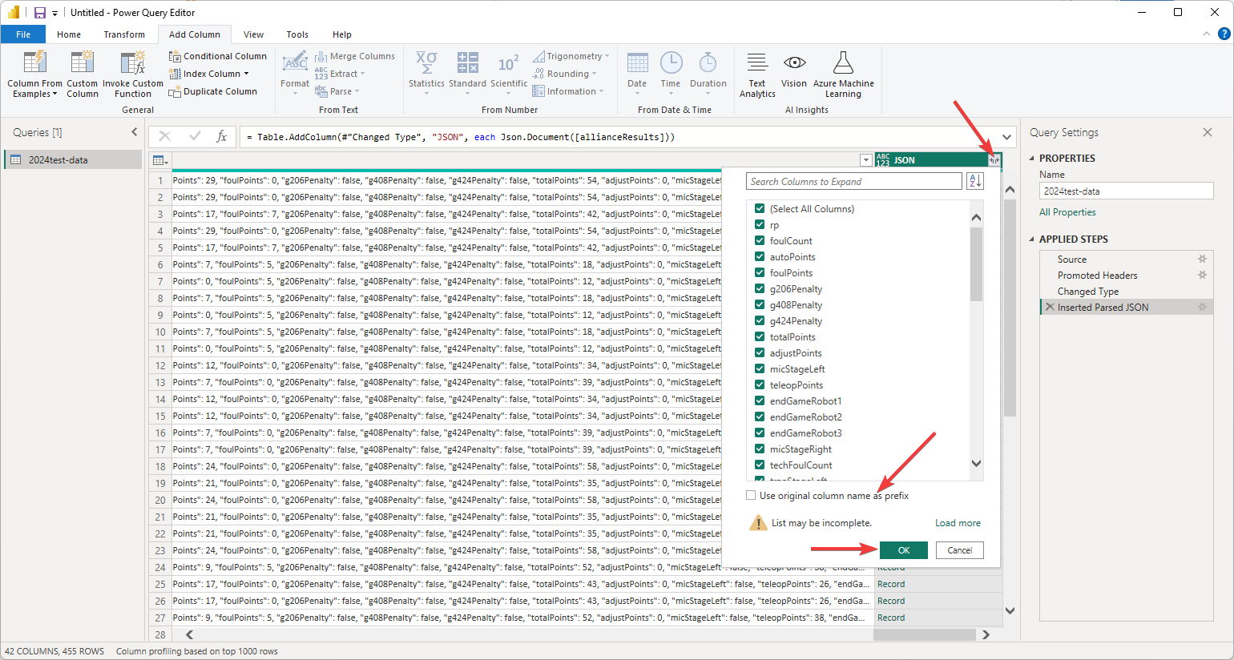Open the Tools tab

[297, 34]
